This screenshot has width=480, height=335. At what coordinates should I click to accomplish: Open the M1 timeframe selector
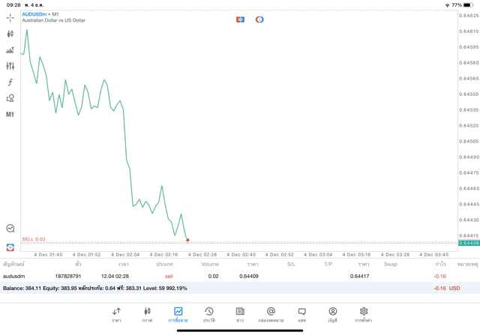pos(10,115)
